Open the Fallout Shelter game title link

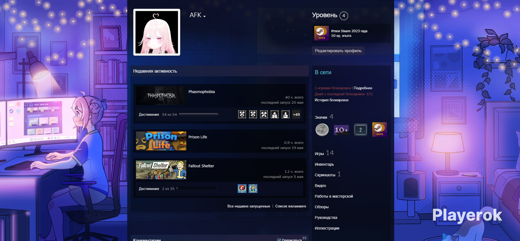pyautogui.click(x=201, y=166)
